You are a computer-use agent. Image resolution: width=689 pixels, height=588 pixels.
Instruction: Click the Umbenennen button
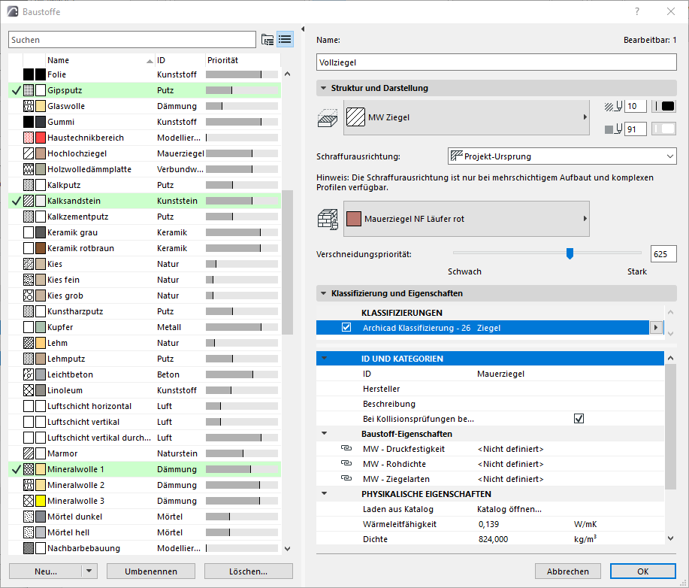[x=151, y=571]
